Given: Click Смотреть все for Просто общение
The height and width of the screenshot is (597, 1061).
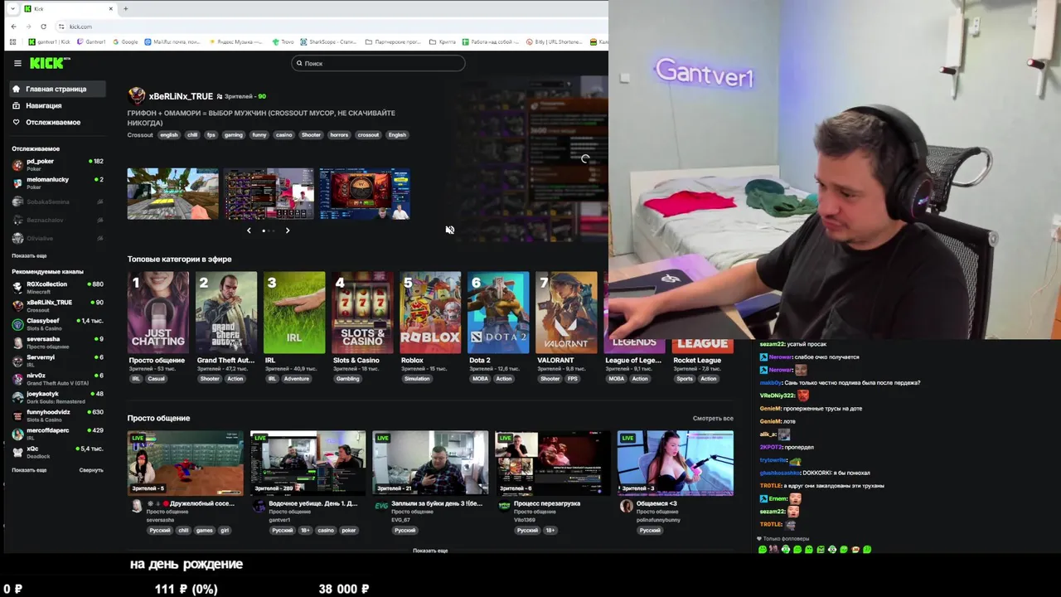Looking at the screenshot, I should 713,418.
